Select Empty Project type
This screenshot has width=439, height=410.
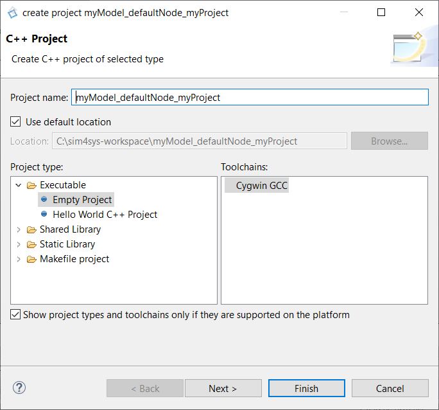tap(82, 199)
